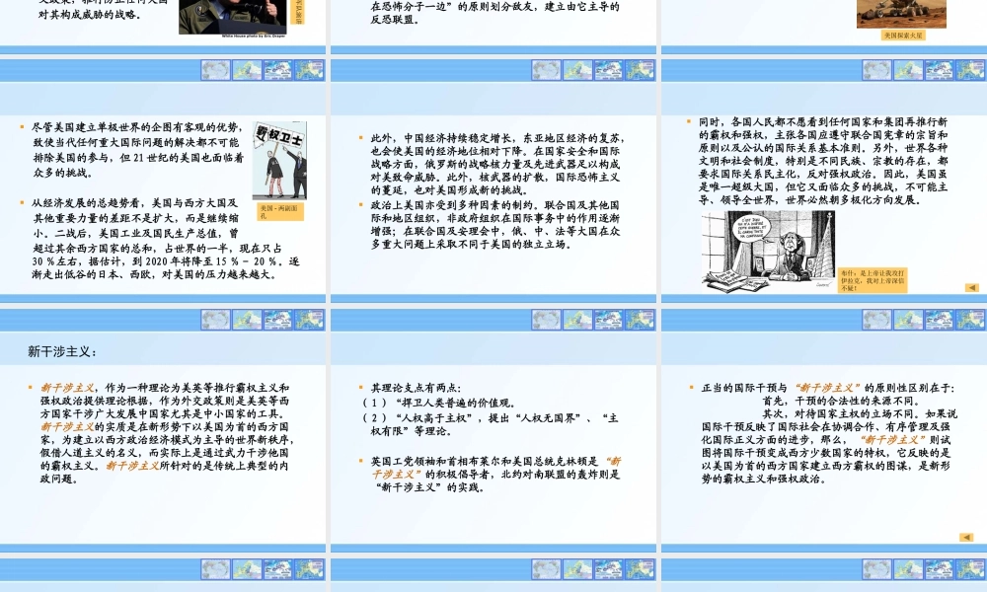Image resolution: width=987 pixels, height=592 pixels.
Task: Click text '对其构成威胁的战略。'
Action: [x=90, y=14]
